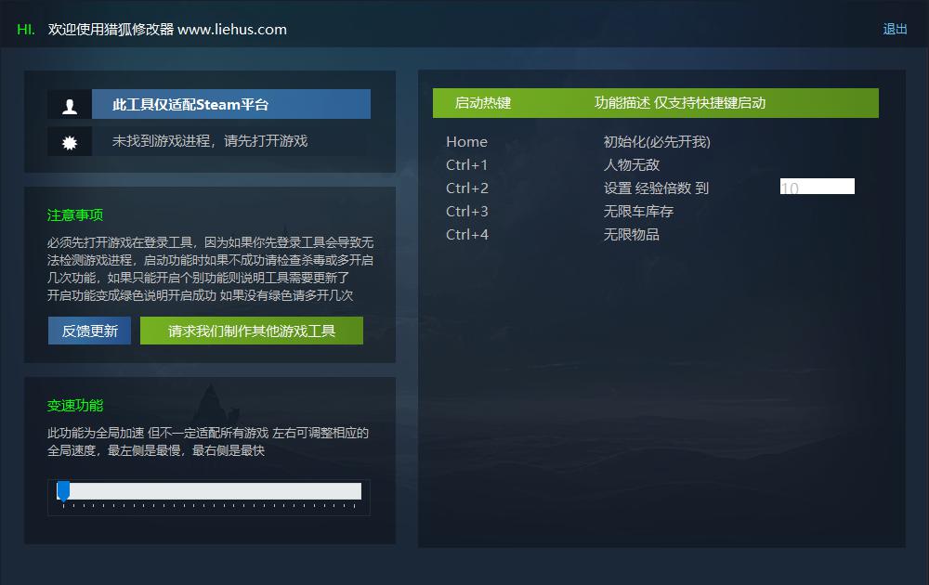Click 人物无敌 function text
929x585 pixels.
coord(632,165)
